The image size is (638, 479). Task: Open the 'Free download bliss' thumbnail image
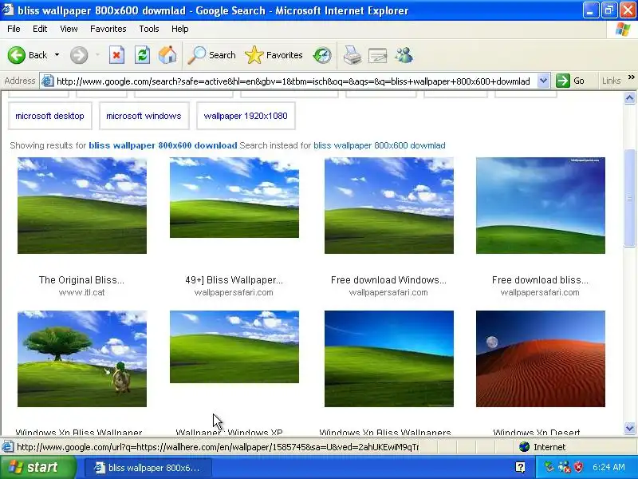coord(541,205)
